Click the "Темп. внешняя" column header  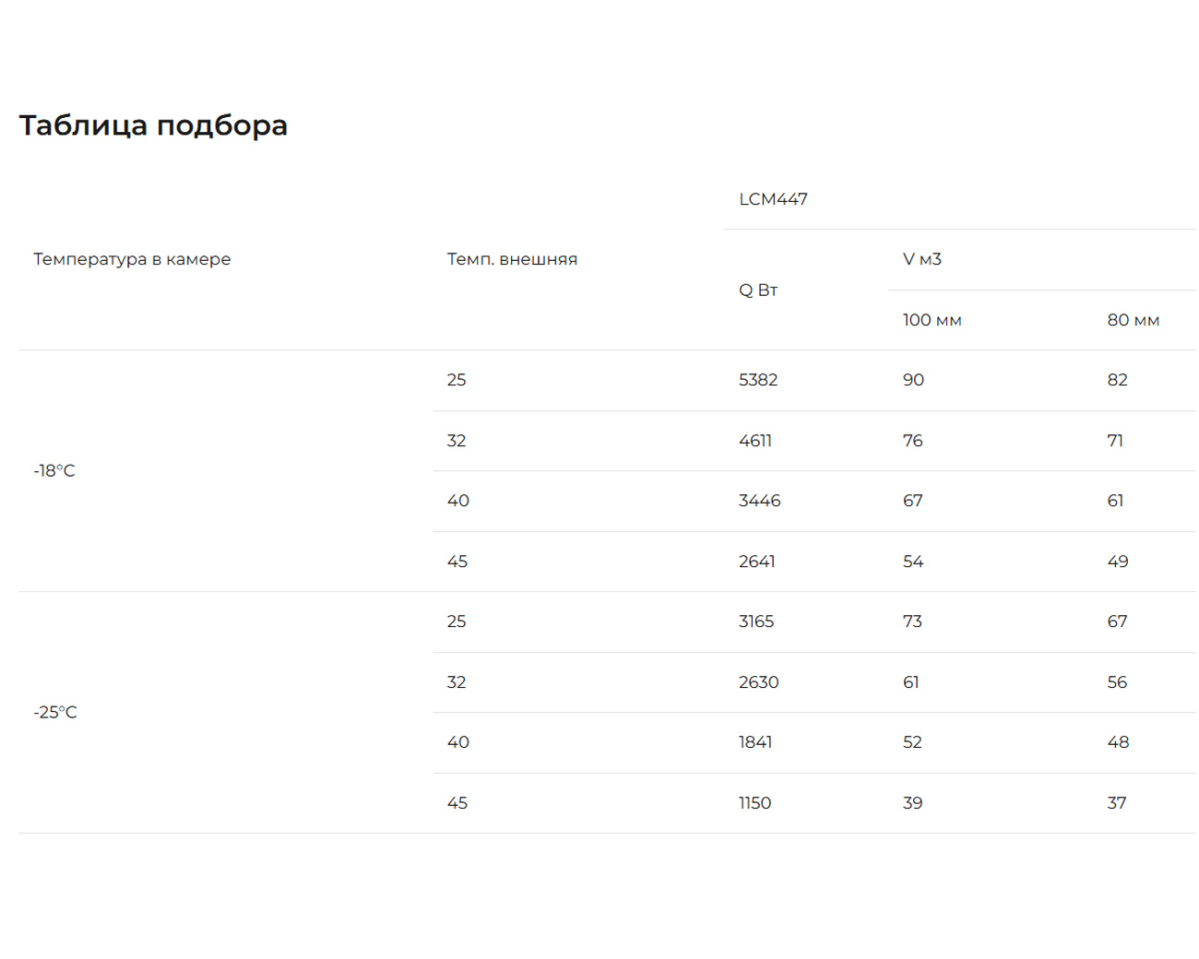512,259
